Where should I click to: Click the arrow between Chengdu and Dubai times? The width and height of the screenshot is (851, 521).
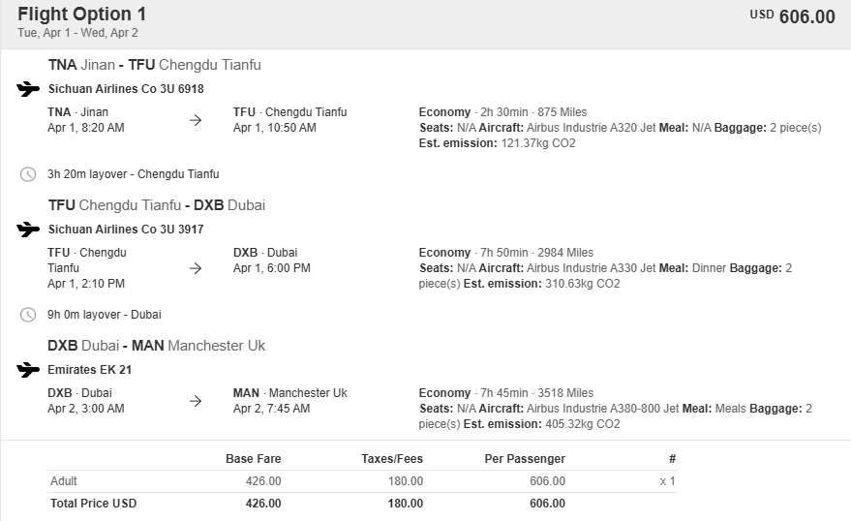point(196,268)
